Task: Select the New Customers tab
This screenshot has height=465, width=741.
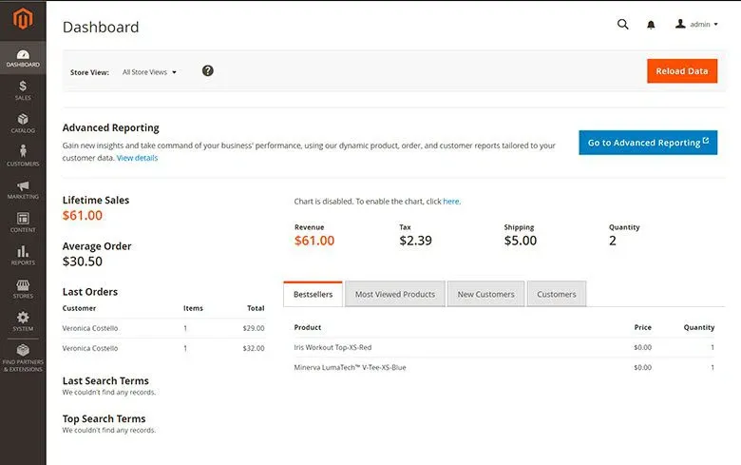Action: click(485, 295)
